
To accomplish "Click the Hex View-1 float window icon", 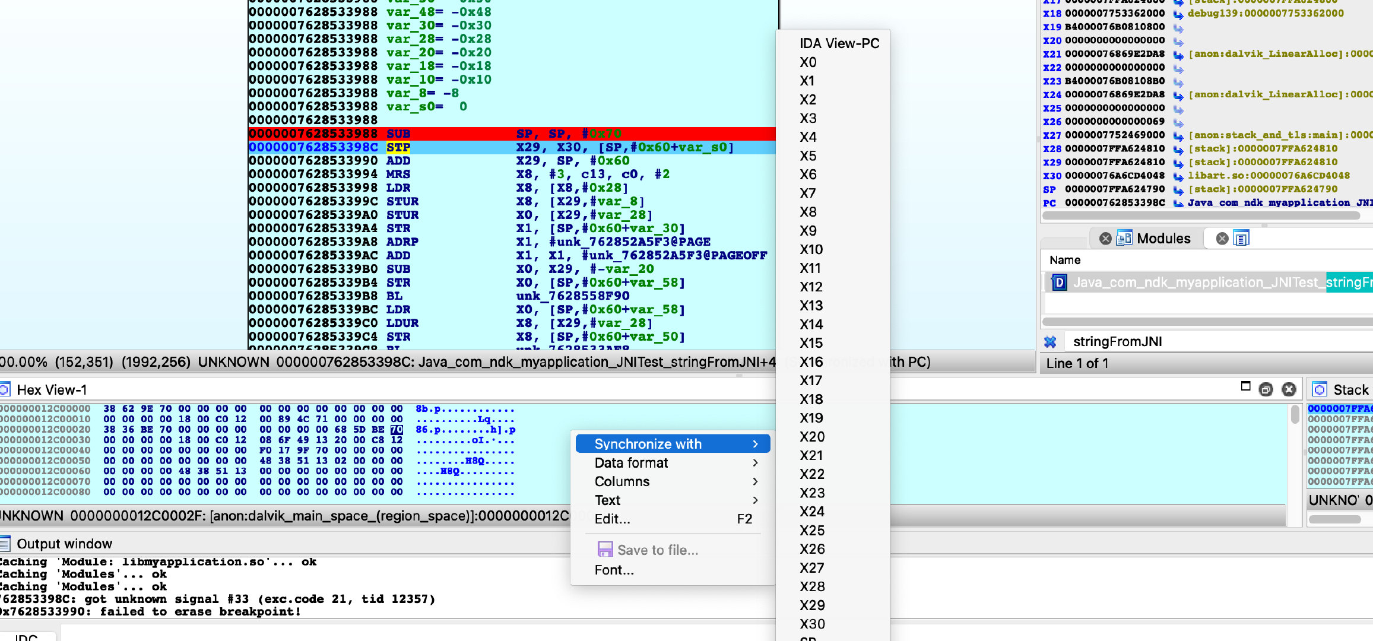I will coord(1266,389).
